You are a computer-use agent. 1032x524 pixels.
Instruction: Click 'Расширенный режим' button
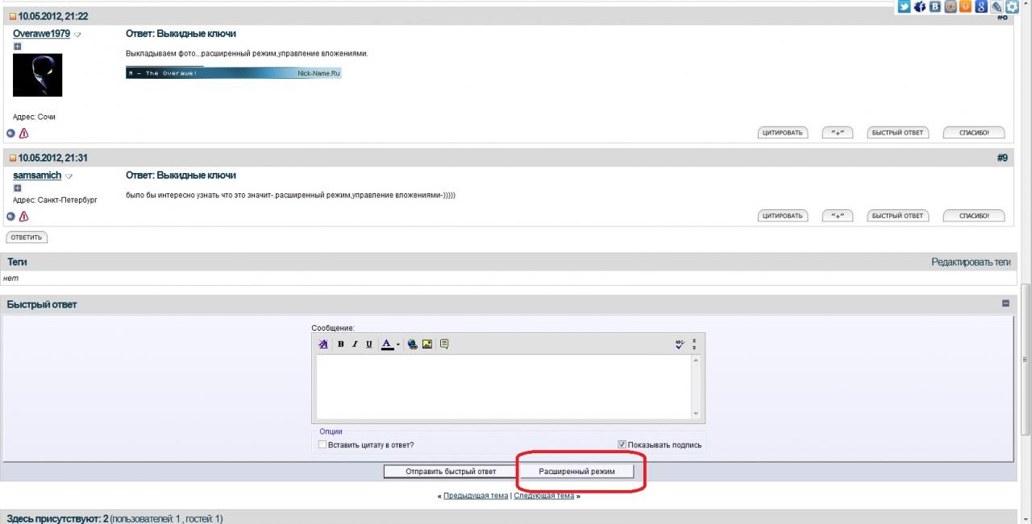[576, 472]
